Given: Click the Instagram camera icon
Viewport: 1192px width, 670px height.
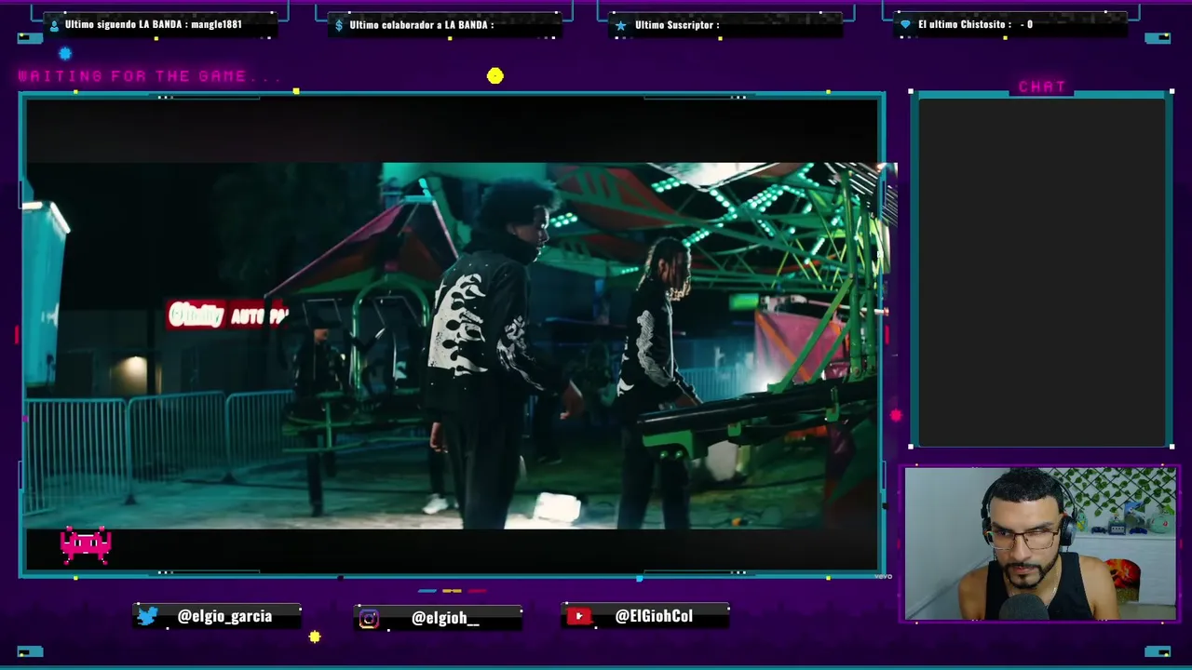Looking at the screenshot, I should (x=369, y=619).
